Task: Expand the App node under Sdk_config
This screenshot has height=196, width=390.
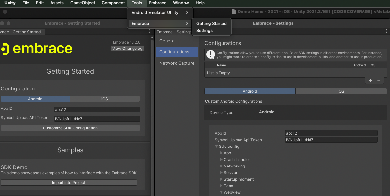Action: pos(222,153)
